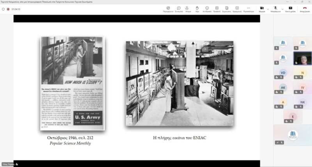Open the Συνομιλία chat panel
The height and width of the screenshot is (167, 312).
[x=179, y=9]
